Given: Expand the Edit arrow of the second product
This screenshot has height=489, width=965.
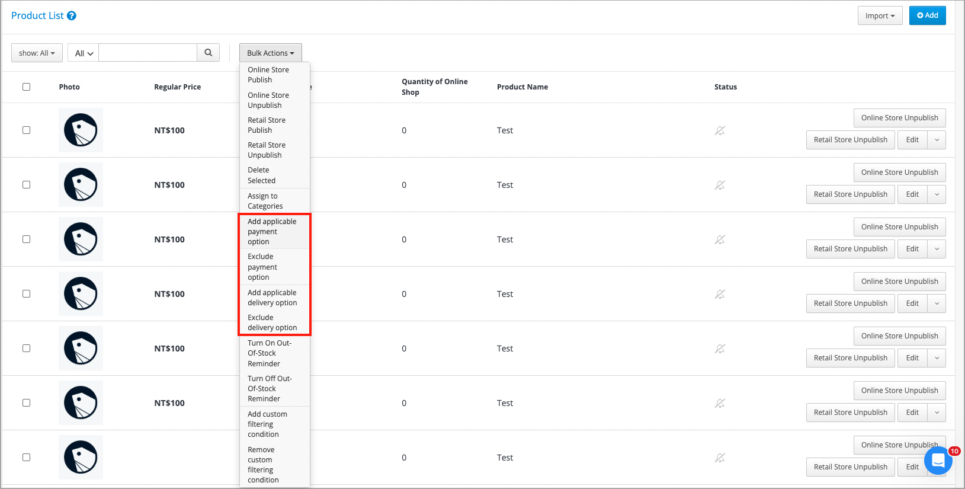Looking at the screenshot, I should click(937, 194).
